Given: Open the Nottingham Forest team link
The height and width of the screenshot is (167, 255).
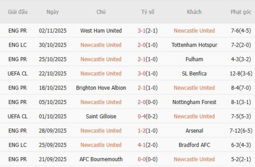Looking at the screenshot, I should pos(194,102).
